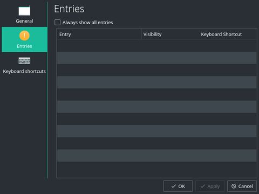Image resolution: width=259 pixels, height=194 pixels.
Task: Click the large Entries page heading
Action: (x=69, y=9)
